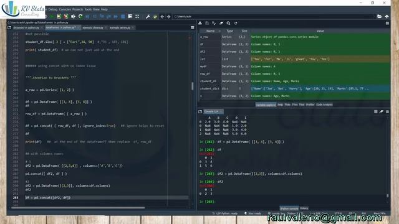399x224 pixels.
Task: Select the student_df variable row
Action: pyautogui.click(x=294, y=82)
